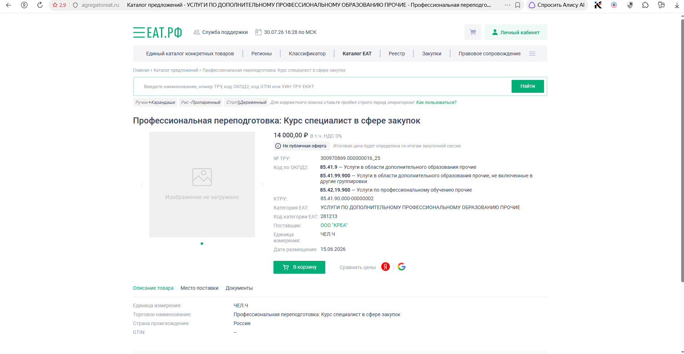Open the shopping cart icon in header
The width and height of the screenshot is (684, 354).
[473, 32]
